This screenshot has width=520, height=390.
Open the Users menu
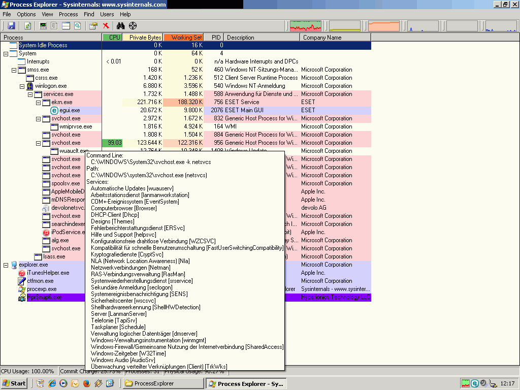pos(107,14)
